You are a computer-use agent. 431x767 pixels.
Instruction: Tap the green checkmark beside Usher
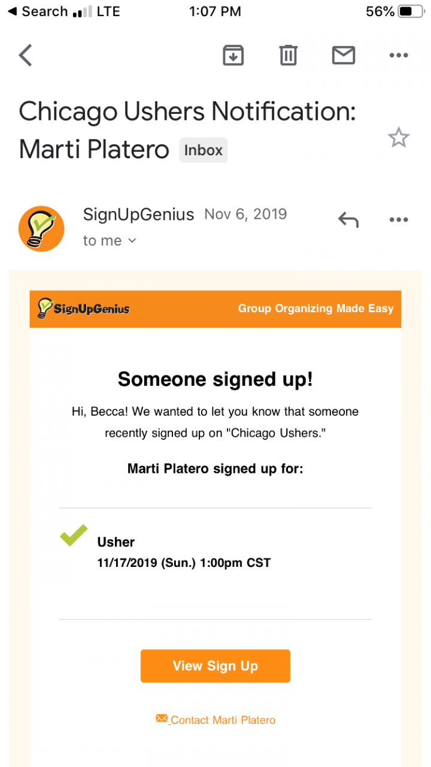click(x=74, y=535)
